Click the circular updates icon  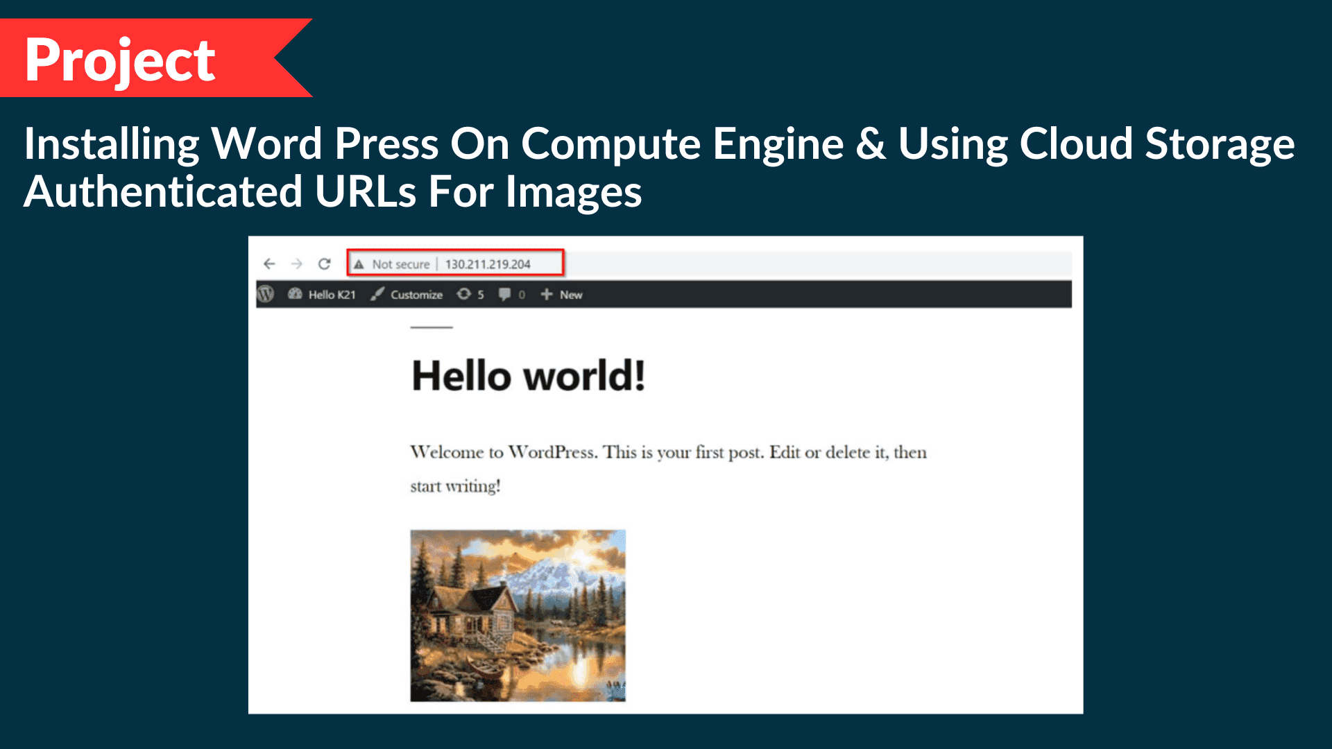[x=463, y=294]
